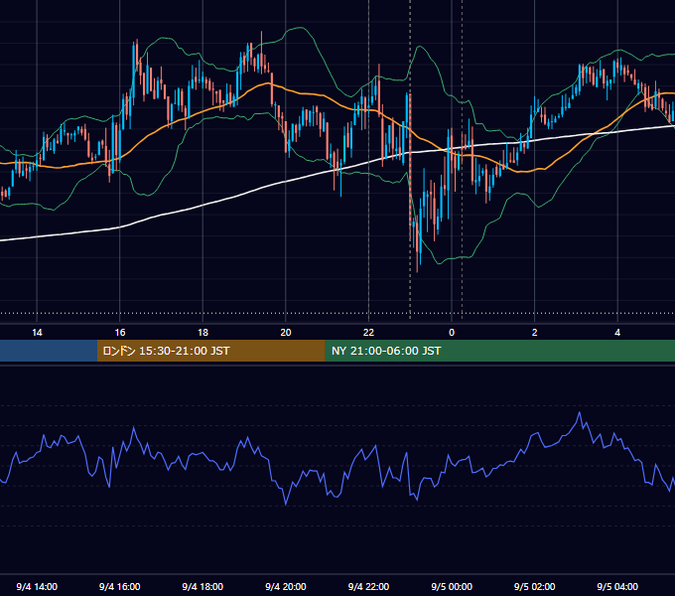Click the 9/4 16:00 date label

tap(120, 587)
